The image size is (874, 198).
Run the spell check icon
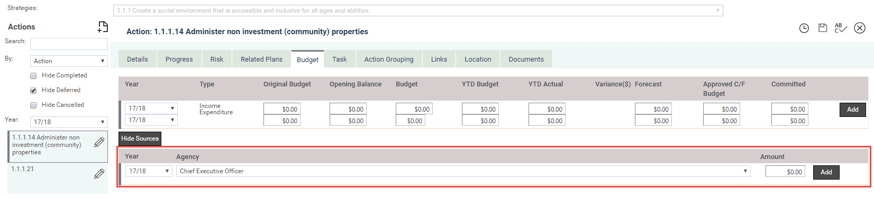(841, 28)
